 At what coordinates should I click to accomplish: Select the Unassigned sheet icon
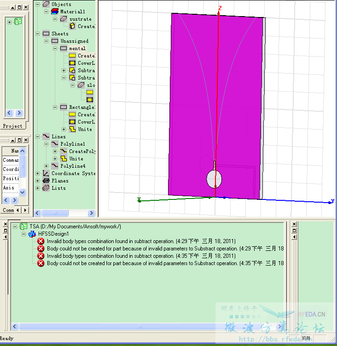pyautogui.click(x=55, y=41)
